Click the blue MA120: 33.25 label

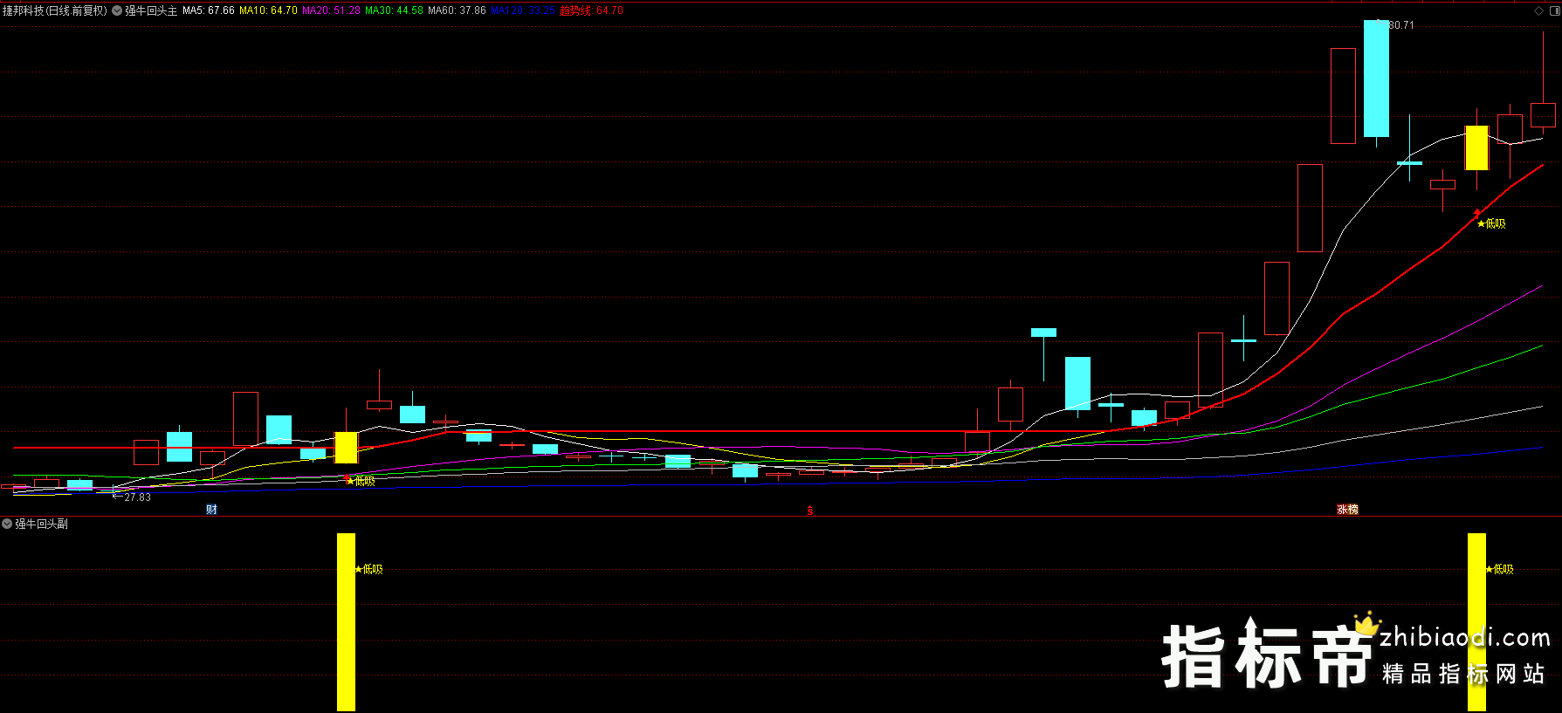(523, 10)
